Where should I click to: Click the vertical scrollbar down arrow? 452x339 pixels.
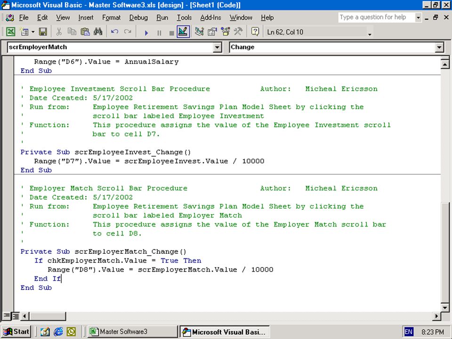point(445,307)
